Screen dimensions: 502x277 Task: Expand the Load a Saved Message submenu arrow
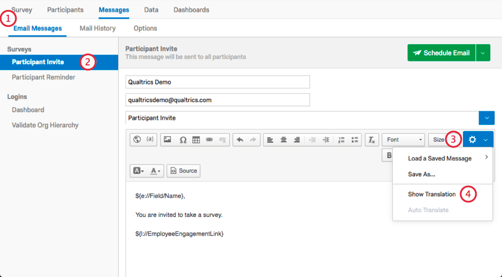486,157
